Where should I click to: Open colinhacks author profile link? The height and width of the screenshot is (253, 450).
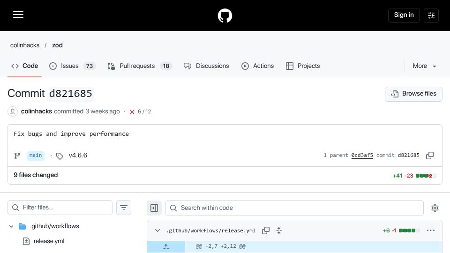[x=37, y=112]
